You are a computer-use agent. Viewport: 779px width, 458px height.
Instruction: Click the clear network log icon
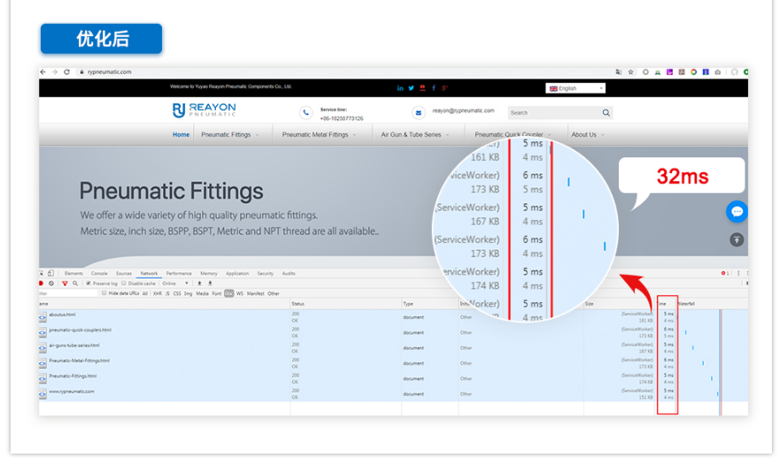[x=52, y=283]
